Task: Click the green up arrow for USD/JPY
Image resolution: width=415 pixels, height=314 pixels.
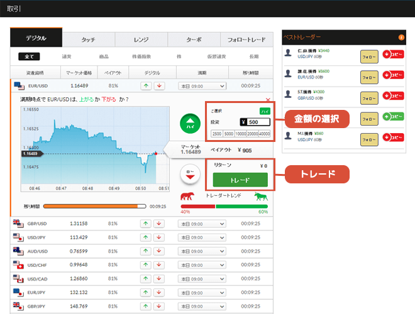Action: pyautogui.click(x=146, y=237)
